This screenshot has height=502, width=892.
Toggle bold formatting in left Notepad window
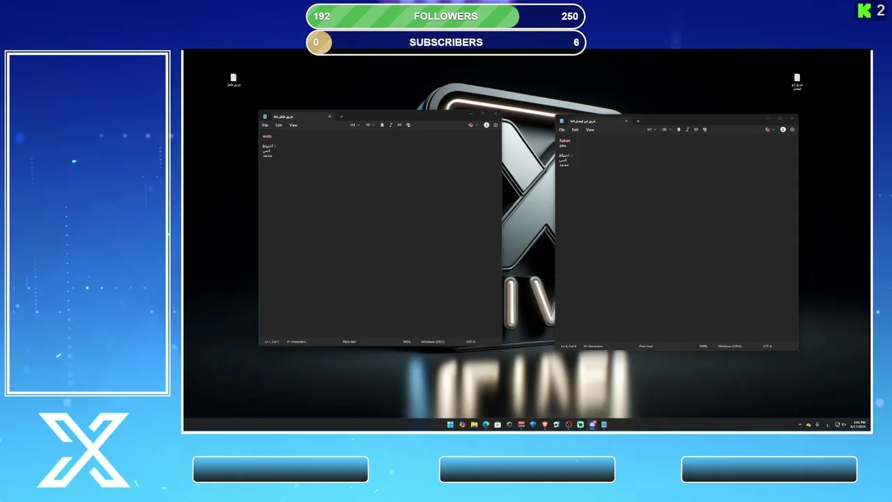click(382, 125)
